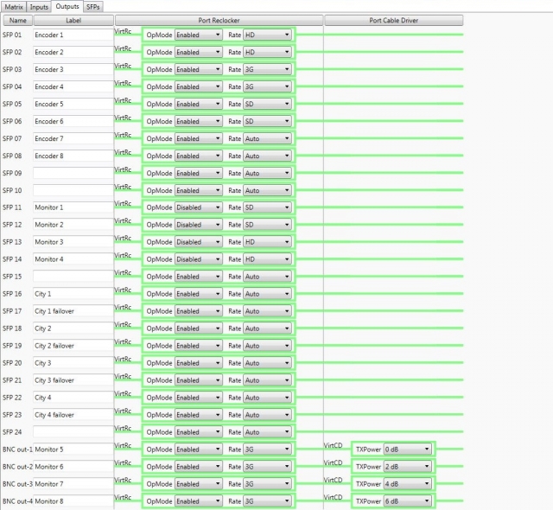
Task: Click the Label column header
Action: click(73, 20)
